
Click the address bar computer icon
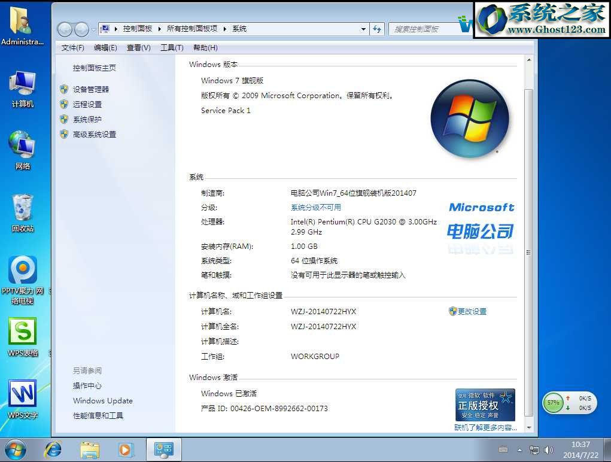tap(105, 29)
